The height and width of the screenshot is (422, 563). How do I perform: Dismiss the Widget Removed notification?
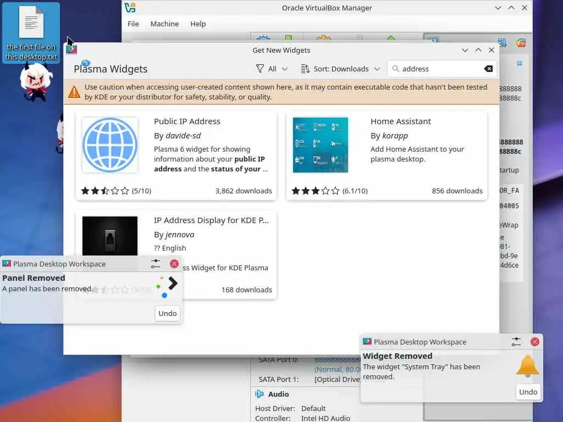tap(534, 342)
